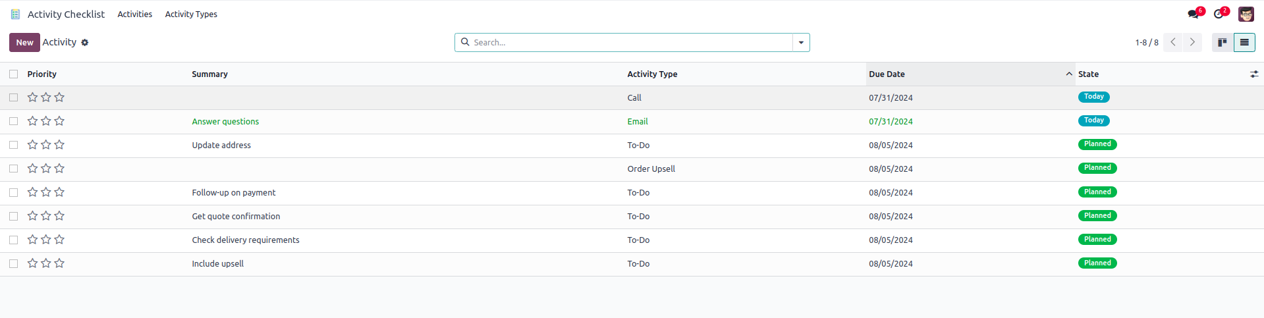Check the Update address row checkbox

pyautogui.click(x=14, y=145)
